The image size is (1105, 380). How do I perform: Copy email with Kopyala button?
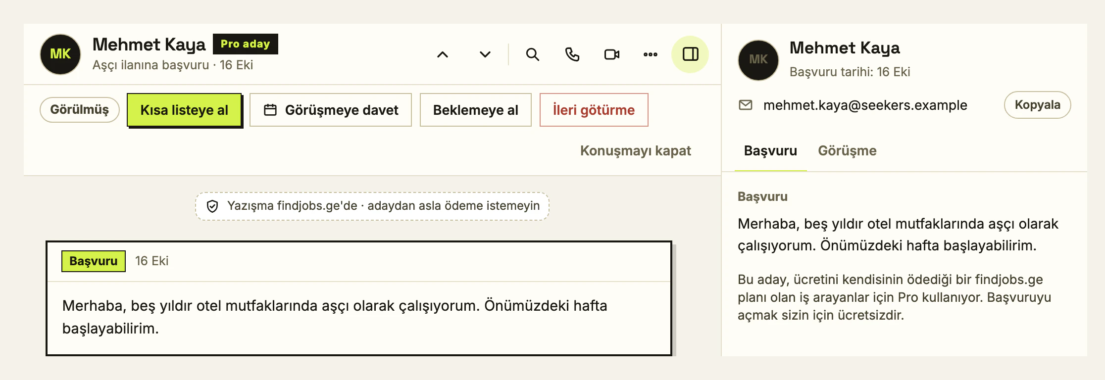coord(1038,105)
